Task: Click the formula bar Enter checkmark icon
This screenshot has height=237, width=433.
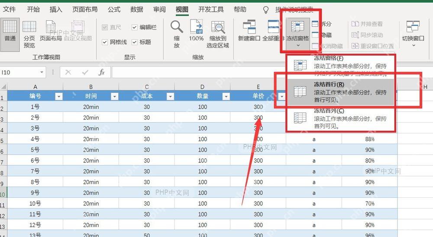Action: (85, 73)
